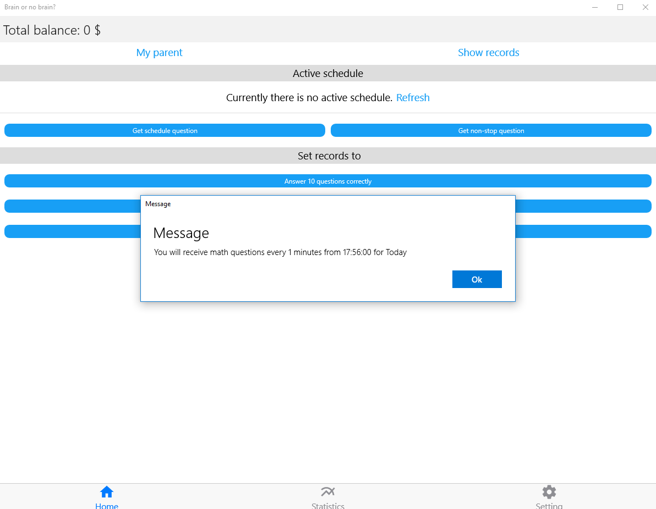Image resolution: width=656 pixels, height=509 pixels.
Task: Minimize the Brain or no brain window
Action: [594, 7]
